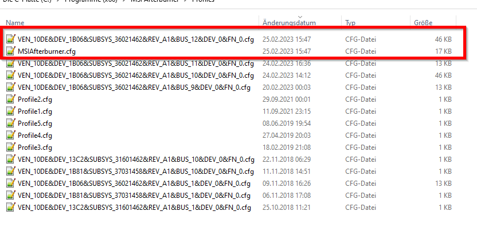Click the date 27.04.2019 20:03
This screenshot has height=227, width=477.
pos(287,136)
